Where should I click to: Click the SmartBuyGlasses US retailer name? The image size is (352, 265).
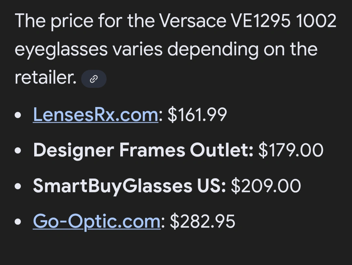pyautogui.click(x=129, y=186)
